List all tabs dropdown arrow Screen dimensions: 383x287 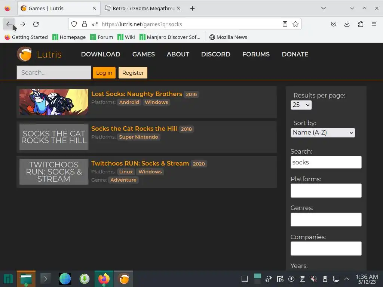tap(324, 8)
